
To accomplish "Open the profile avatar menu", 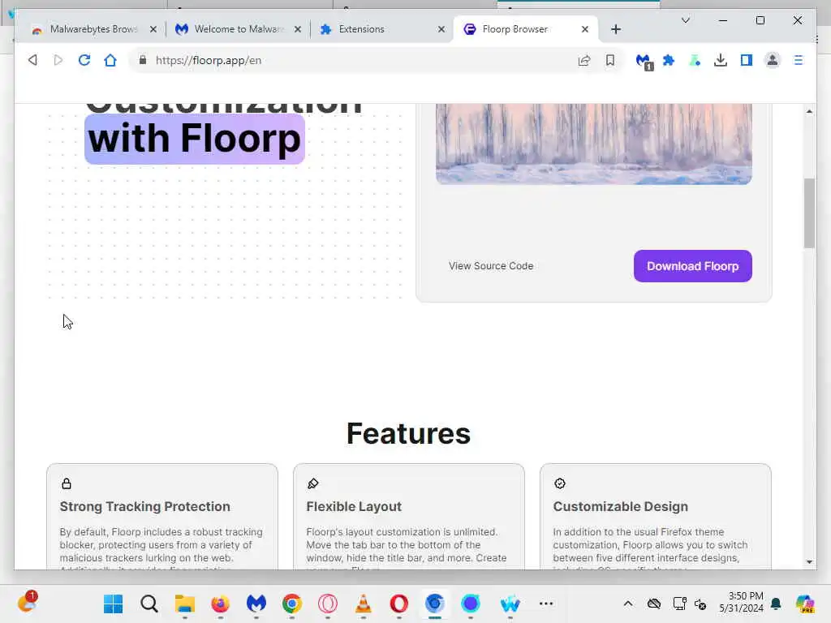I will [773, 60].
